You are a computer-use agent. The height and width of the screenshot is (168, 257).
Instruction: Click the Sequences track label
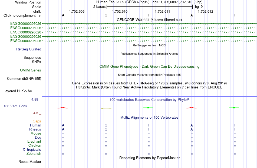click(x=32, y=57)
